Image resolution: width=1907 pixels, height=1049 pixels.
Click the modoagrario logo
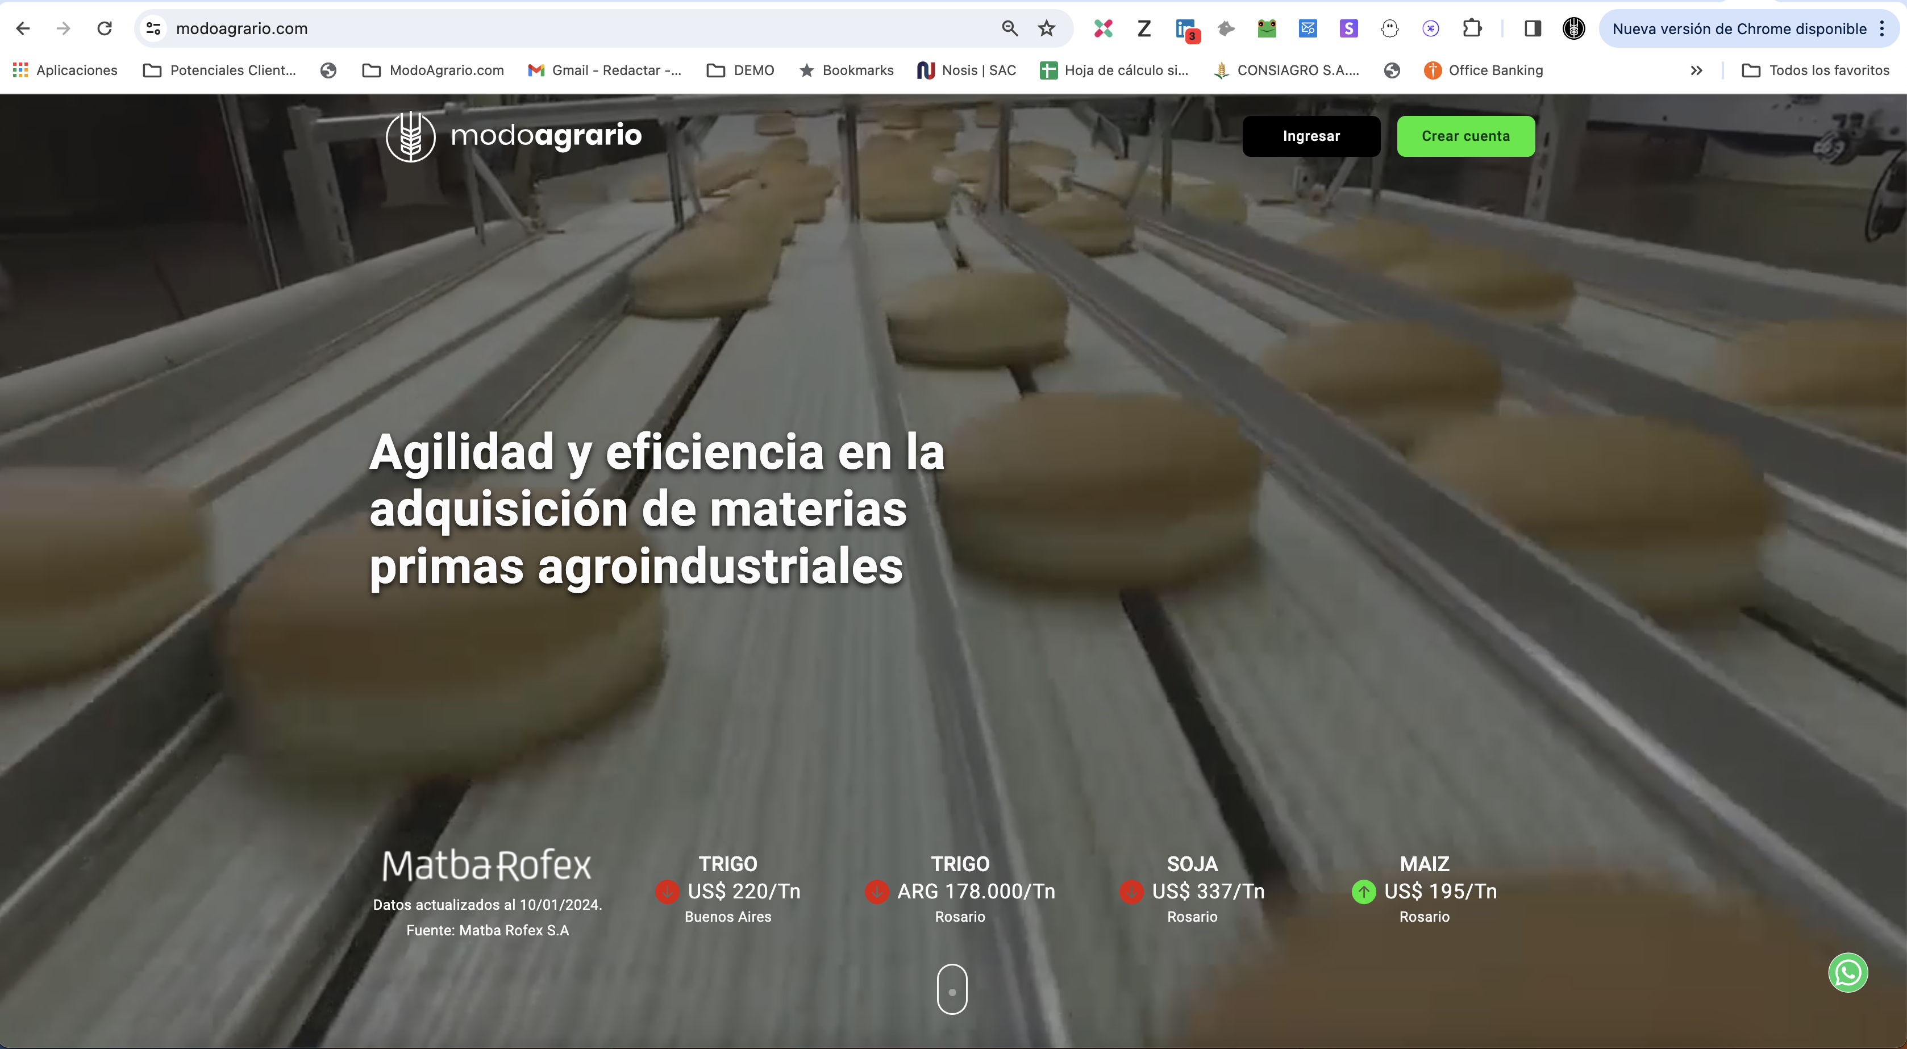[514, 136]
